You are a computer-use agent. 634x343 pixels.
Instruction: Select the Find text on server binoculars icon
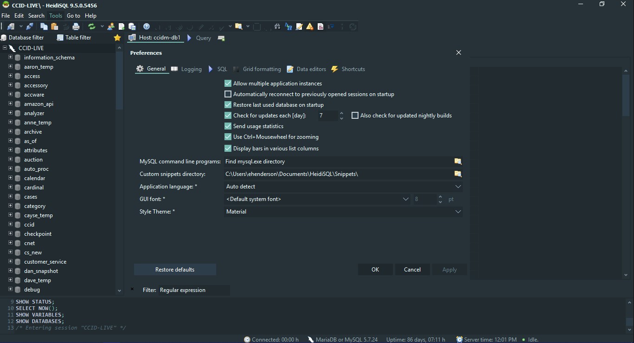277,26
